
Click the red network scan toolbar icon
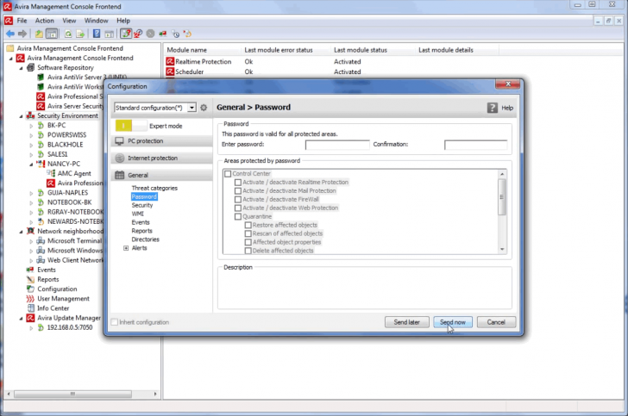(138, 34)
